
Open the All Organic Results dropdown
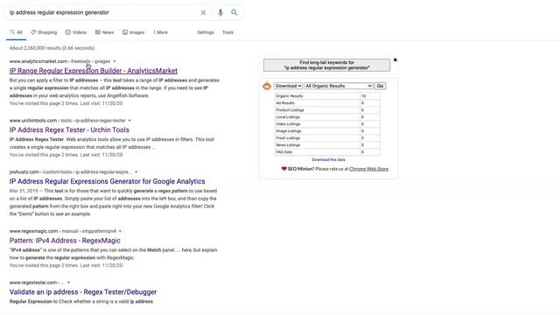[x=339, y=86]
